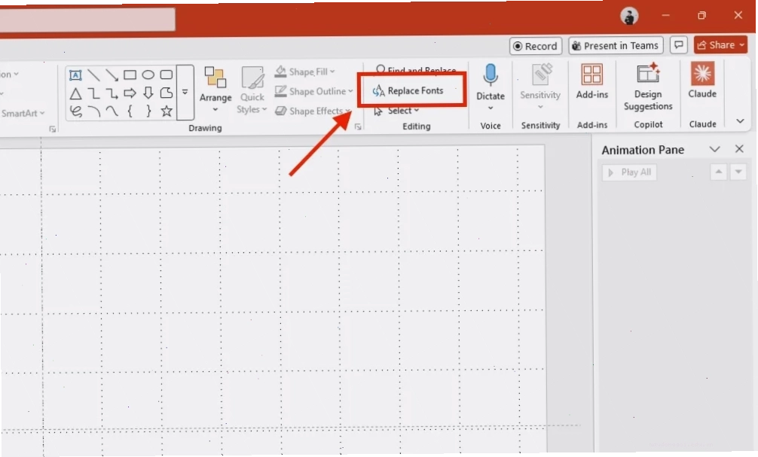Open the Select dropdown in Editing
Viewport: 758px width, 457px height.
point(397,111)
